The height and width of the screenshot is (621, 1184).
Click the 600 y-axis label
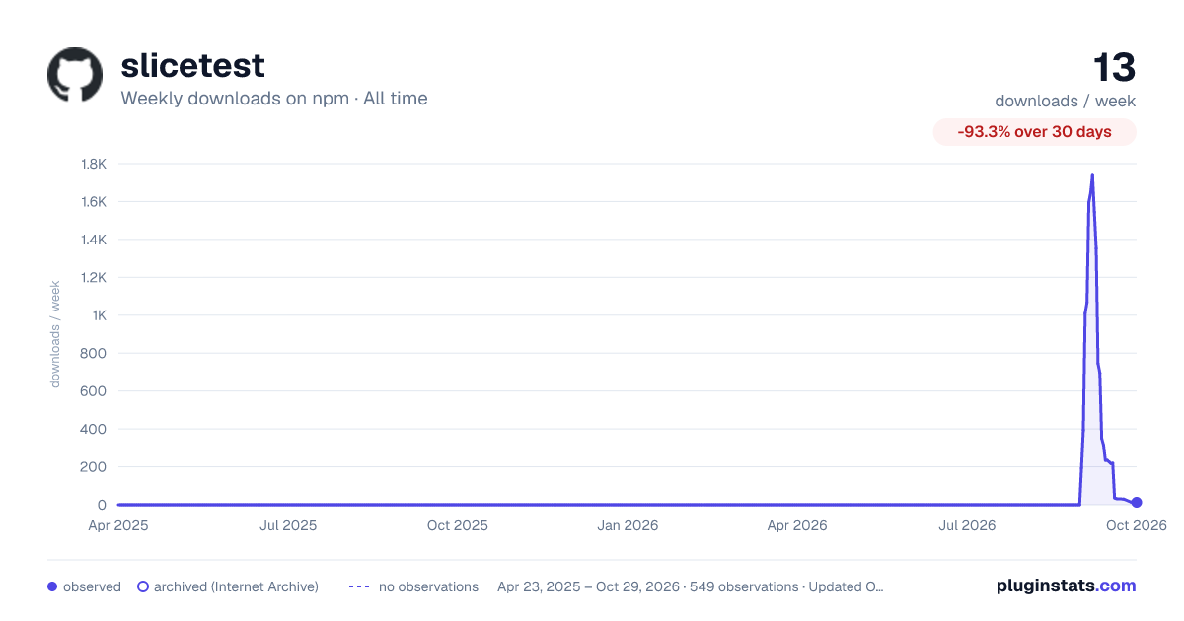point(94,391)
